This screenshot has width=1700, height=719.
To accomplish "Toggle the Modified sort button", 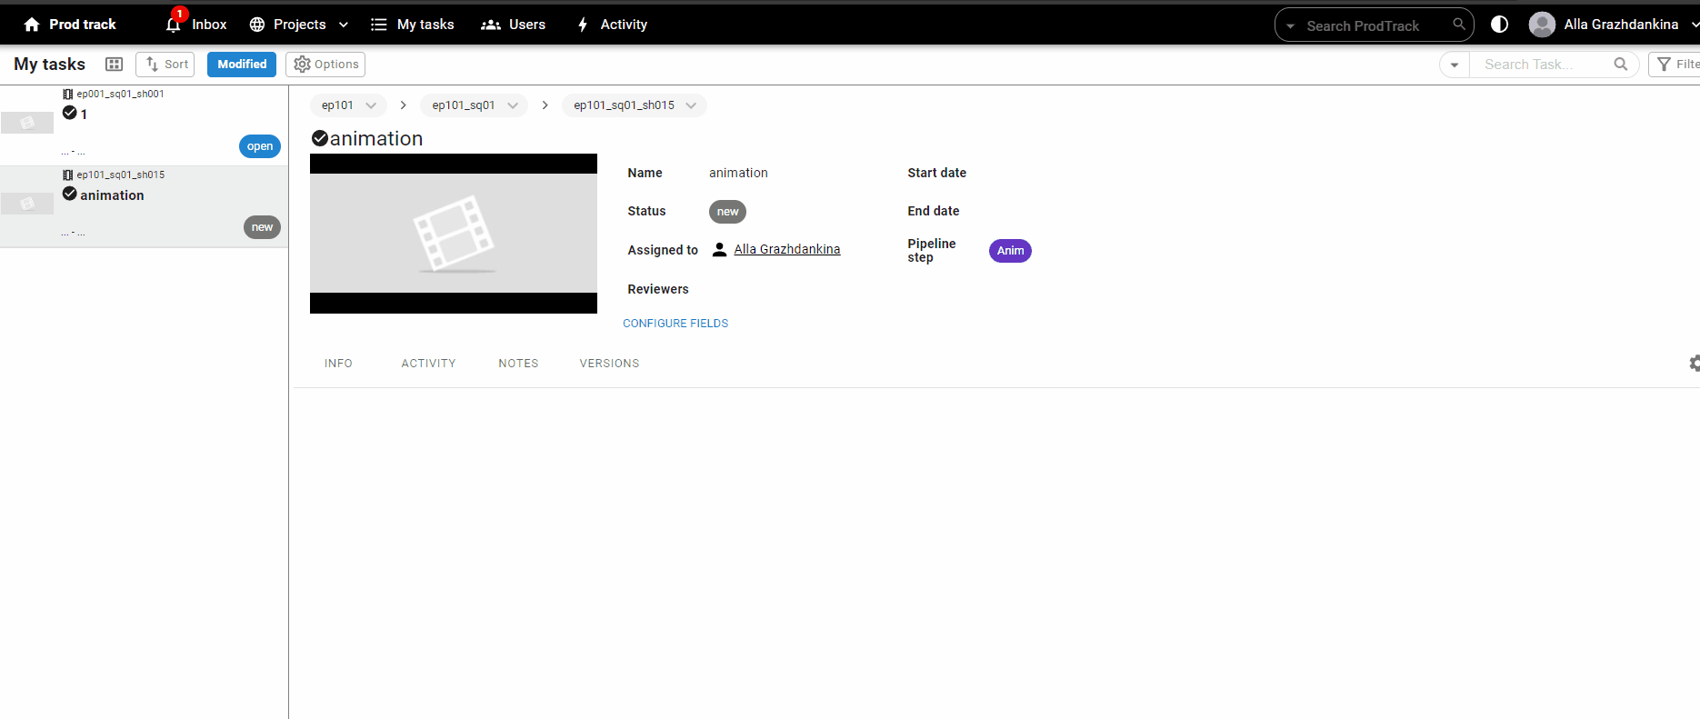I will click(242, 65).
